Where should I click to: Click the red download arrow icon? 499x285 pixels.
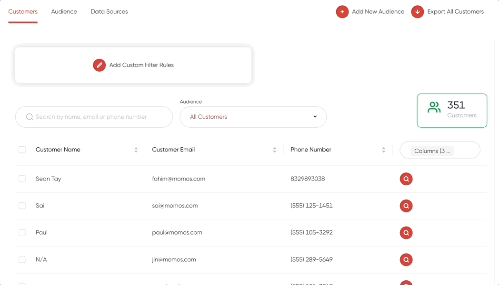click(x=417, y=12)
